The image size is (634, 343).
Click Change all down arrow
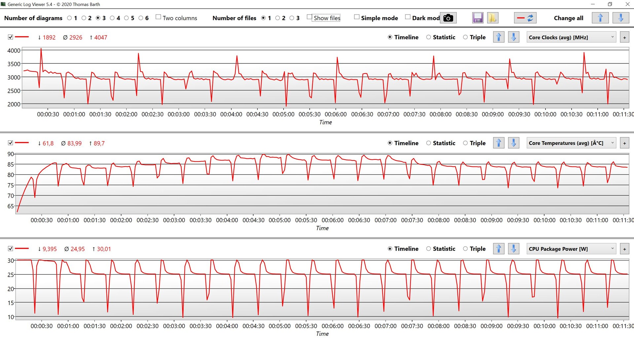(x=621, y=18)
